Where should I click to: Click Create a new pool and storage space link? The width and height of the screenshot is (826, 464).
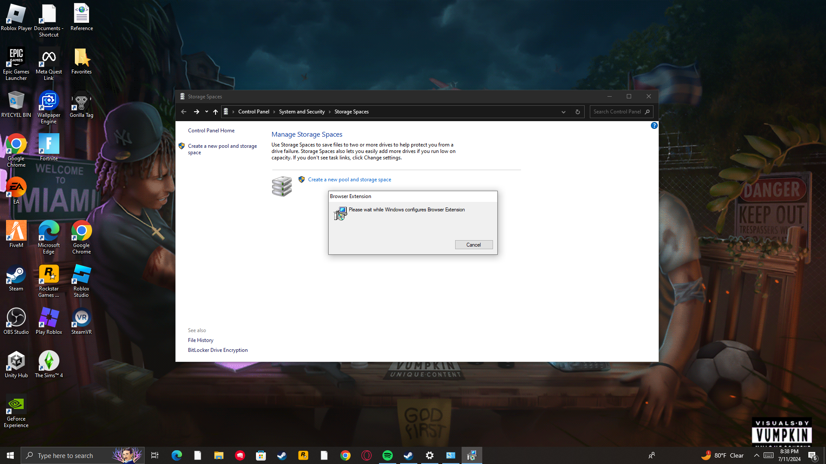tap(349, 180)
